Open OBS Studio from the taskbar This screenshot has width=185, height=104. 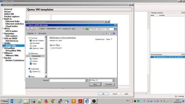tap(94, 101)
